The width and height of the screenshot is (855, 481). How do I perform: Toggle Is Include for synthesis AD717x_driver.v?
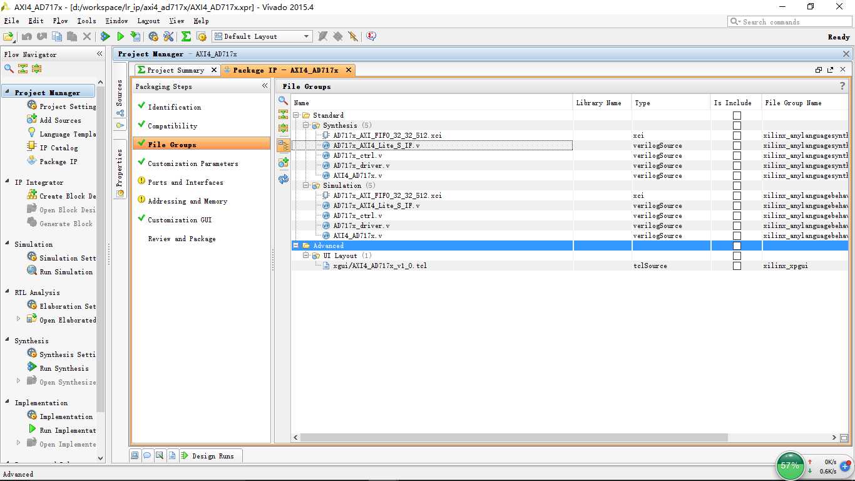pos(737,165)
